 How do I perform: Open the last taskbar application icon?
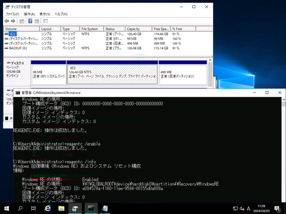[x=105, y=208]
